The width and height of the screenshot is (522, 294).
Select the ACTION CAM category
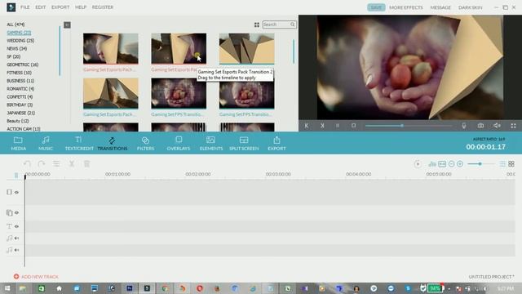24,129
